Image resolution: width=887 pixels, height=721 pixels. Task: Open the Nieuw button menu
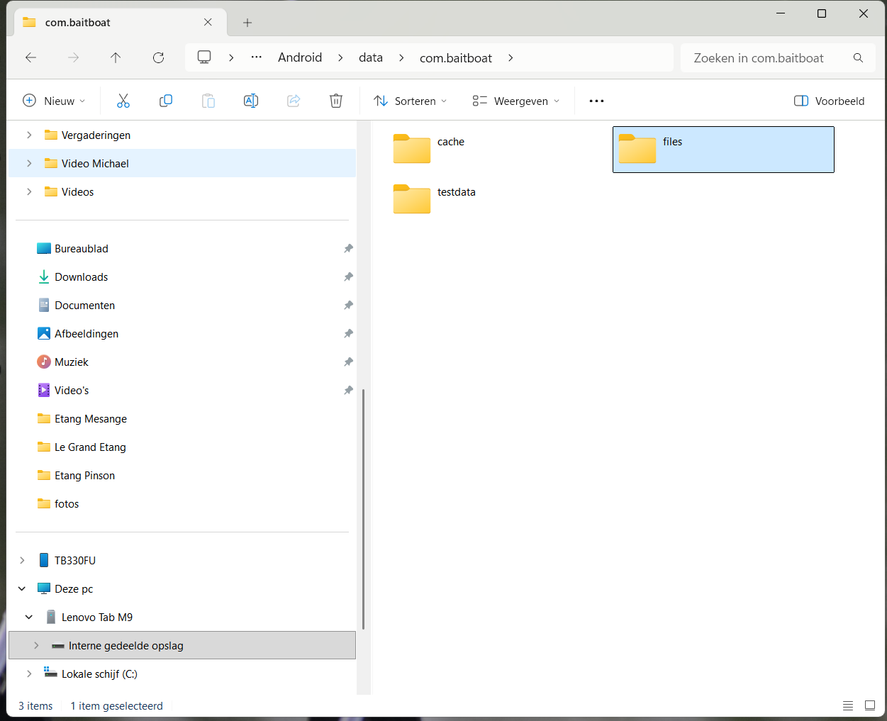(55, 101)
